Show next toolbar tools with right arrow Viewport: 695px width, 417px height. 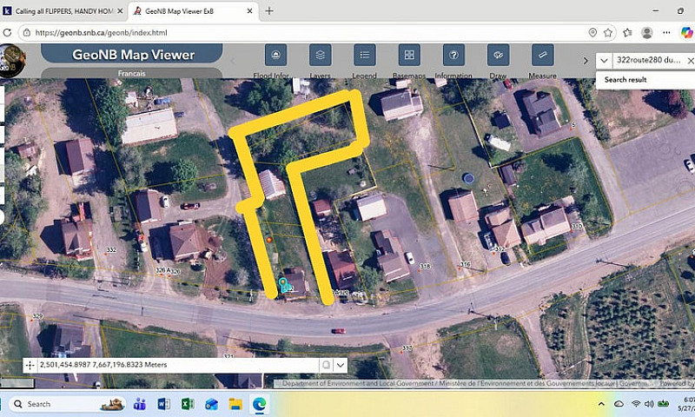tap(585, 60)
